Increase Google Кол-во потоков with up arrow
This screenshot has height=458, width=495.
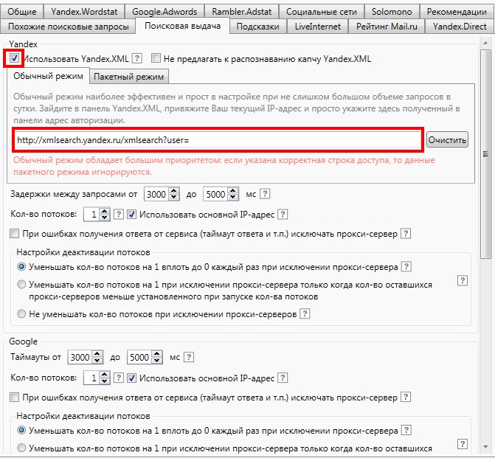[x=105, y=375]
